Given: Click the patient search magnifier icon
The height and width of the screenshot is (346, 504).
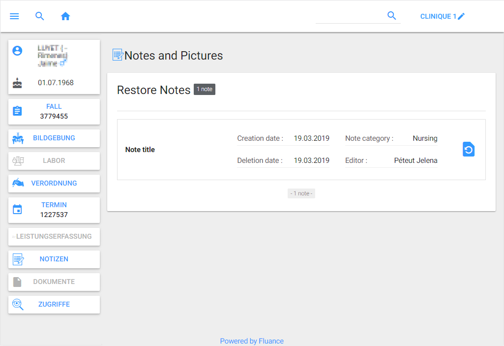Looking at the screenshot, I should pyautogui.click(x=40, y=16).
